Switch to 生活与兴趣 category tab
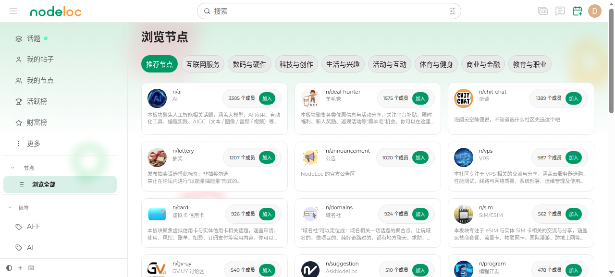The image size is (615, 277). 343,64
